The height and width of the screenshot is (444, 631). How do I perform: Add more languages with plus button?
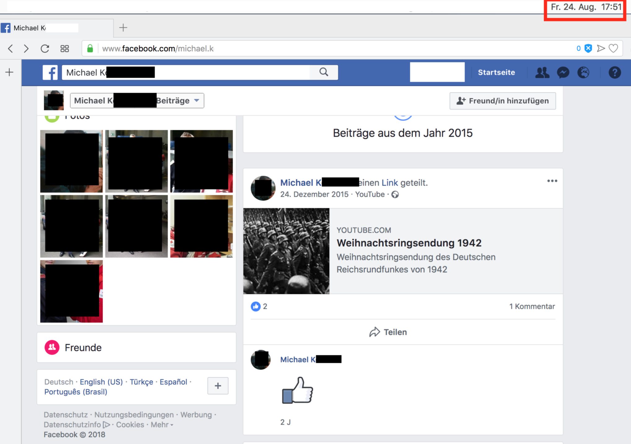(218, 386)
